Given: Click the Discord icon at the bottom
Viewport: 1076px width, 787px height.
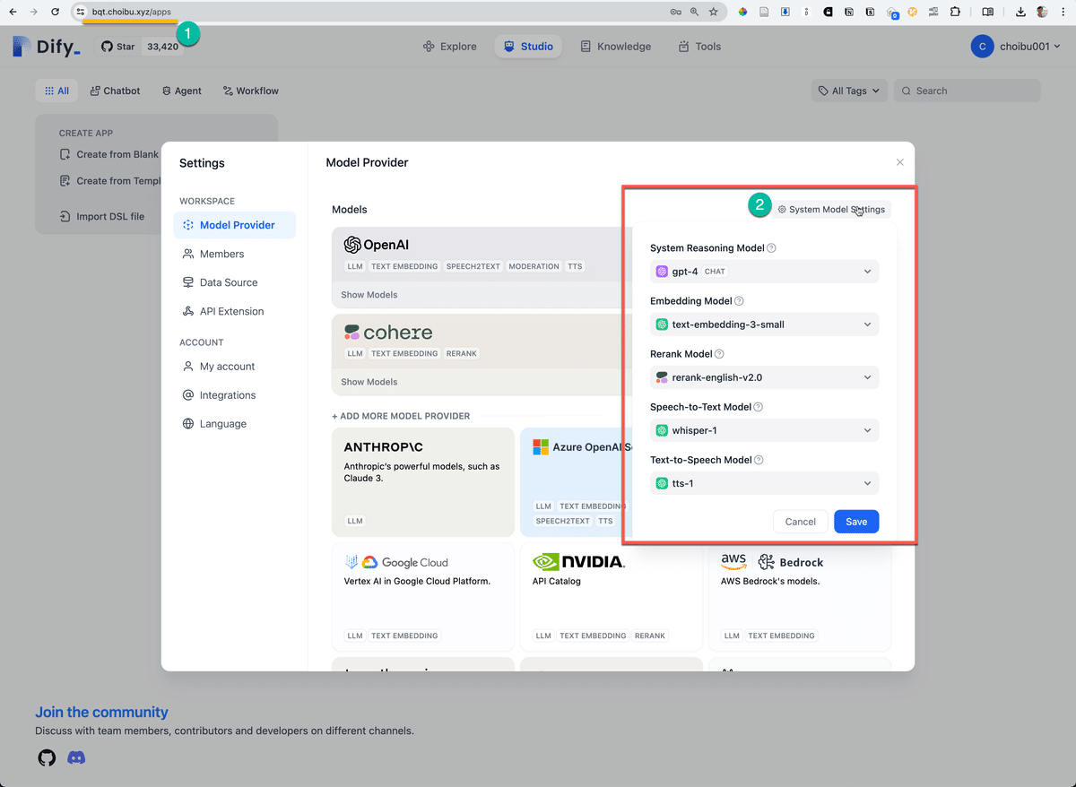Looking at the screenshot, I should point(76,757).
